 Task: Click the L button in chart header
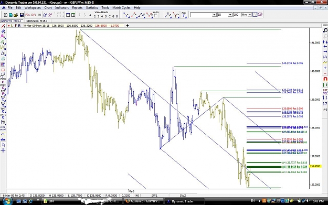point(12,26)
